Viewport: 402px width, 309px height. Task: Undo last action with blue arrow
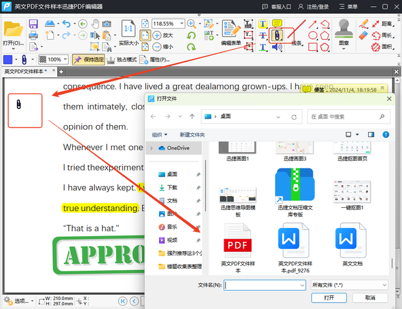(66, 24)
